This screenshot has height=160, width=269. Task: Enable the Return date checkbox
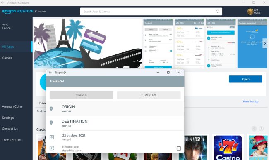179,148
